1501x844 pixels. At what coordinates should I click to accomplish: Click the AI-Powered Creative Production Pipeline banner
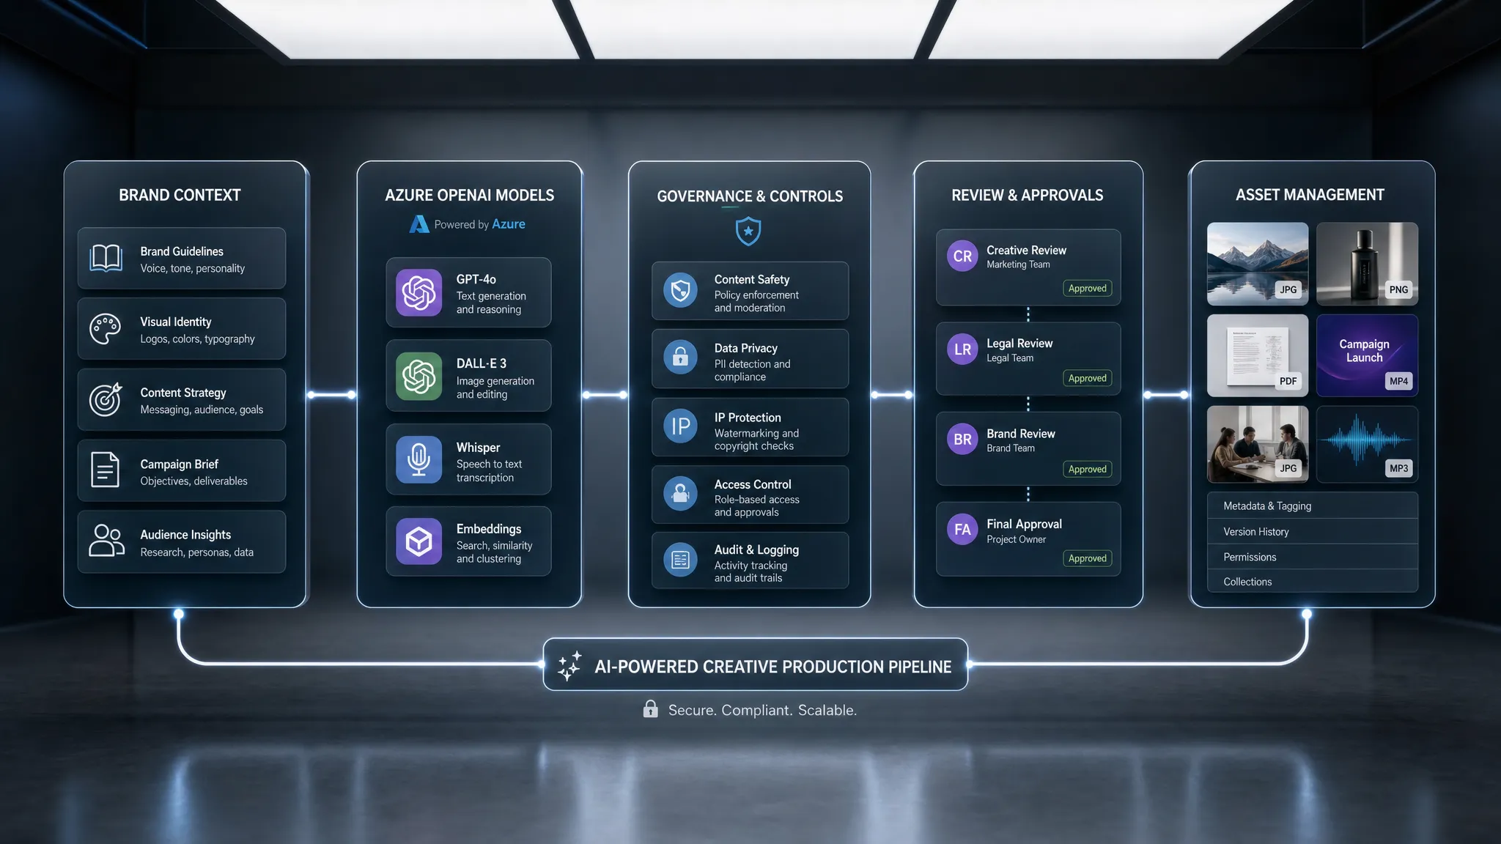pyautogui.click(x=756, y=665)
